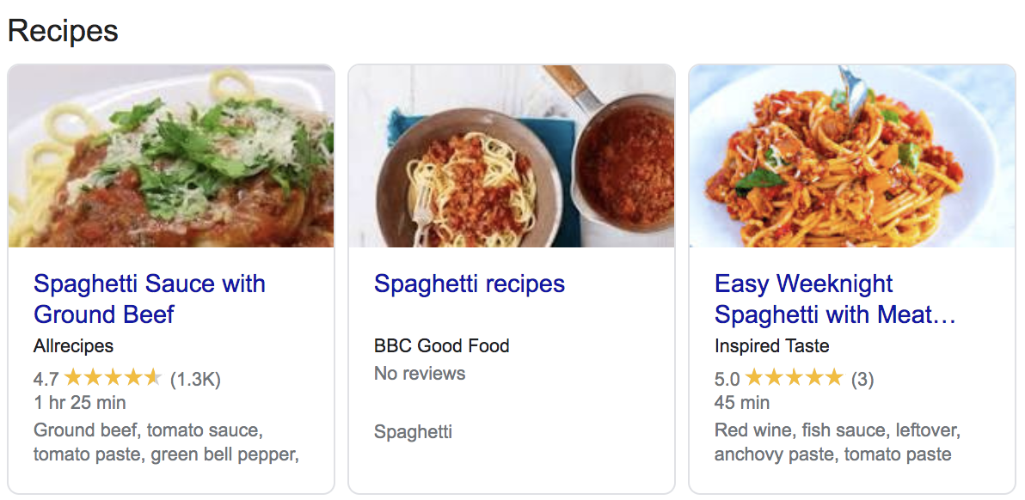
Task: Open the Spaghetti Sauce with Ground Beef recipe
Action: pyautogui.click(x=149, y=298)
